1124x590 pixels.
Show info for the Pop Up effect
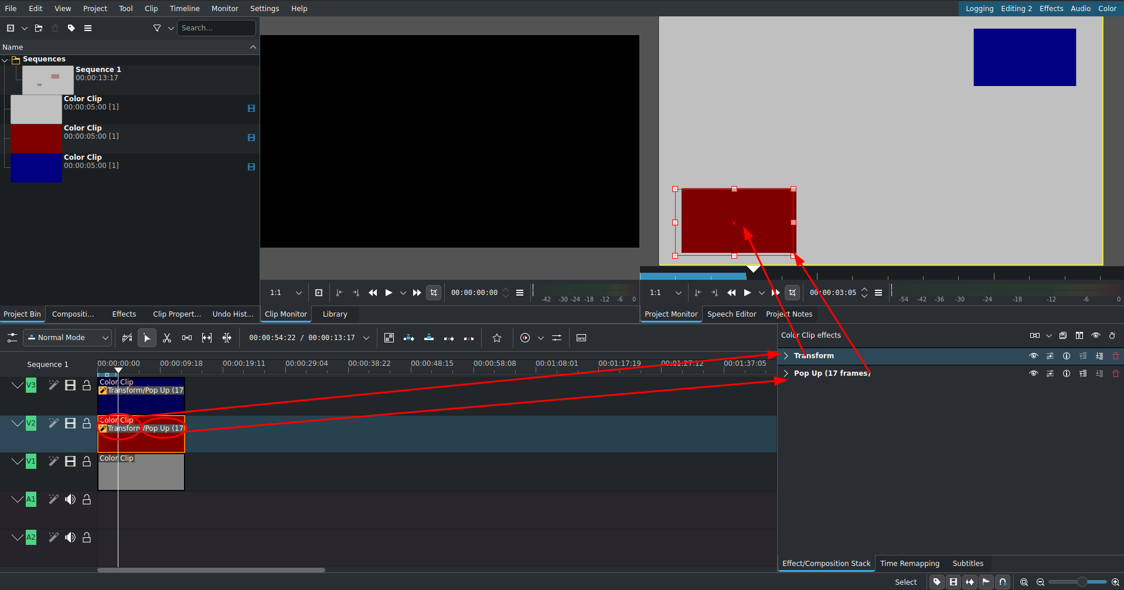pos(1067,373)
